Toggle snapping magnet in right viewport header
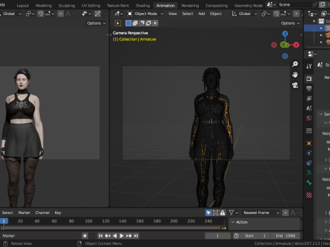 (x=276, y=14)
